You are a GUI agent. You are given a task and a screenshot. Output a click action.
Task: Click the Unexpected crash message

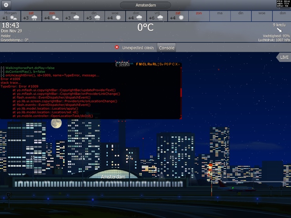click(x=138, y=48)
